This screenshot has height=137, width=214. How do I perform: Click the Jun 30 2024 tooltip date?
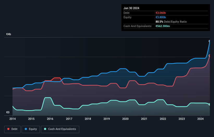(131, 8)
